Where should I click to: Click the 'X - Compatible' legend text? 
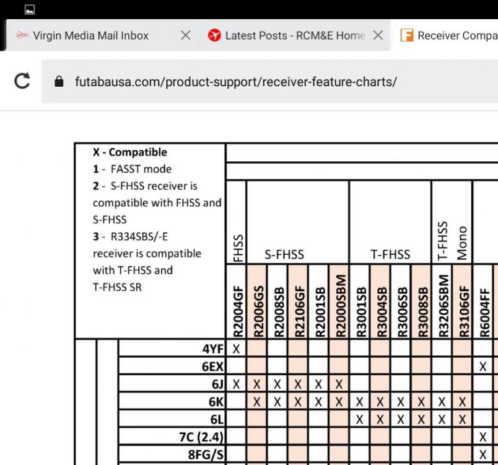(x=130, y=153)
